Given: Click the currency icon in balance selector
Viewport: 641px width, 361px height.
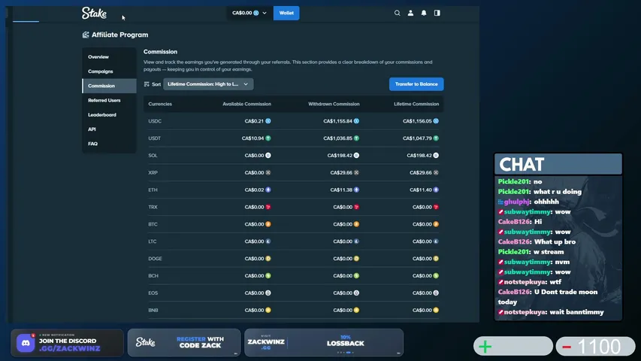Looking at the screenshot, I should coord(256,13).
